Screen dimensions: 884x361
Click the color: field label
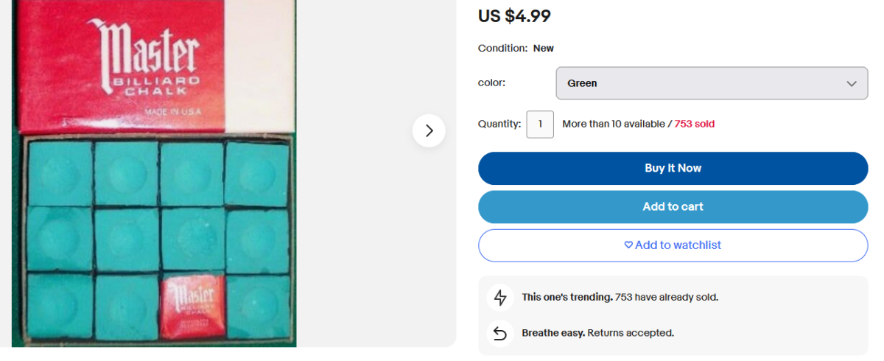[x=491, y=83]
